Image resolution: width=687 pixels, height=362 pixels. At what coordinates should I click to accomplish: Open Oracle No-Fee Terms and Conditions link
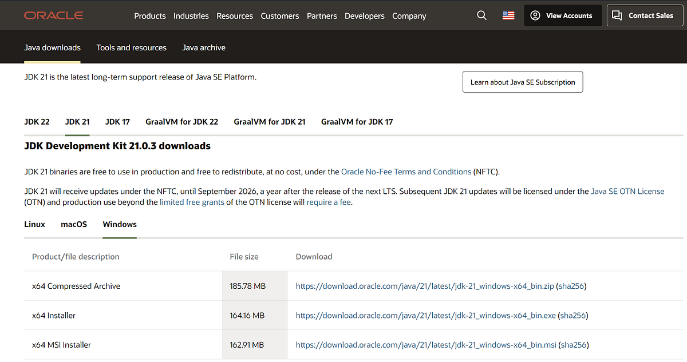coord(406,172)
